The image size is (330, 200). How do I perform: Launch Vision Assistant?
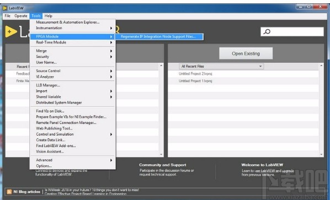(x=73, y=152)
